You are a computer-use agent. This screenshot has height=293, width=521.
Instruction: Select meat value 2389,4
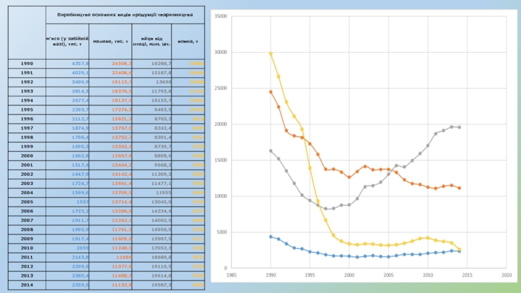click(80, 275)
